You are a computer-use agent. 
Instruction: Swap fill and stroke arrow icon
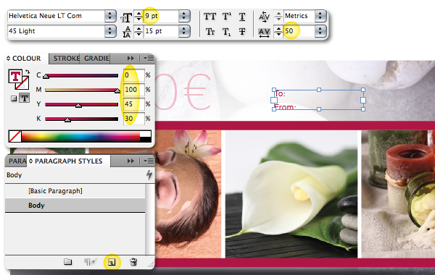tap(27, 72)
